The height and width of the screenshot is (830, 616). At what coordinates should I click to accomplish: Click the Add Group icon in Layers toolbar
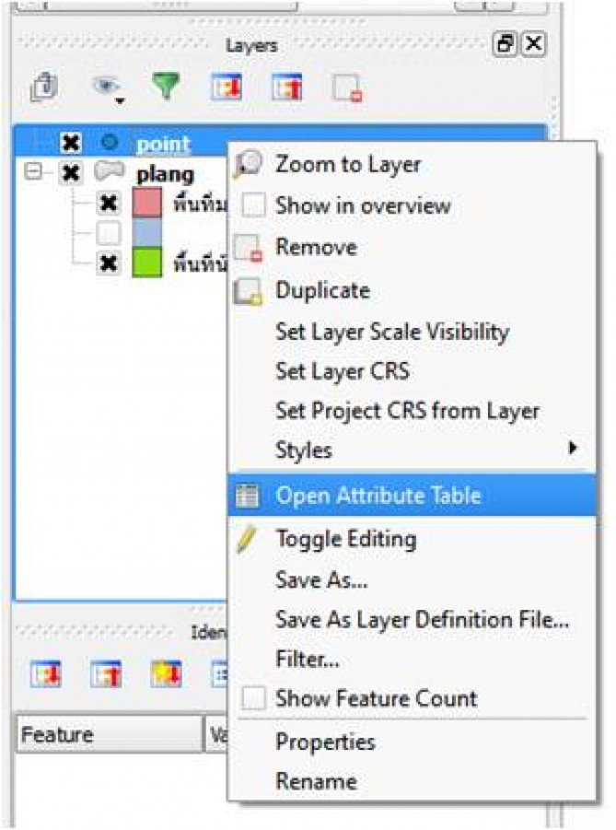click(x=45, y=87)
